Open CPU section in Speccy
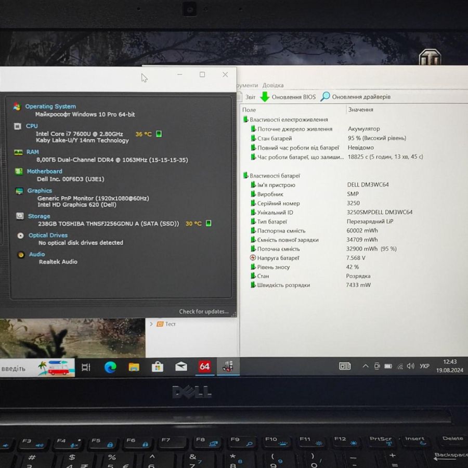The image size is (468, 468). 32,126
